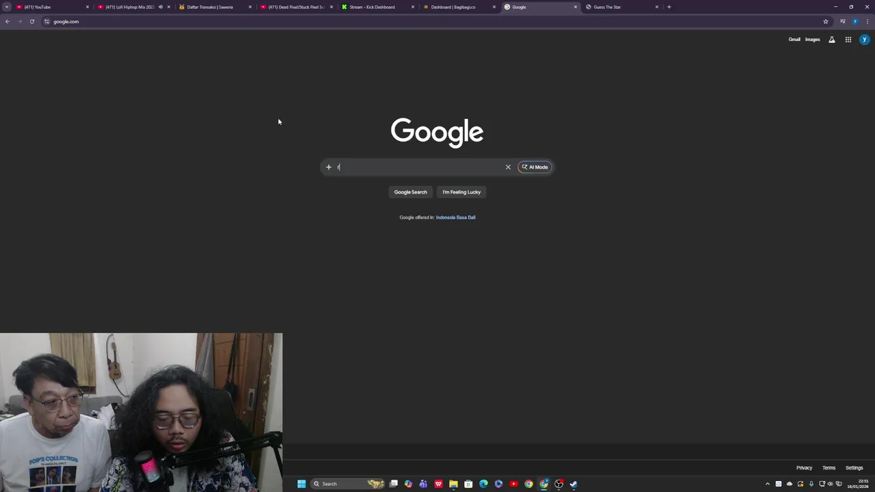Clear the search box with X
This screenshot has height=492, width=875.
tap(508, 167)
